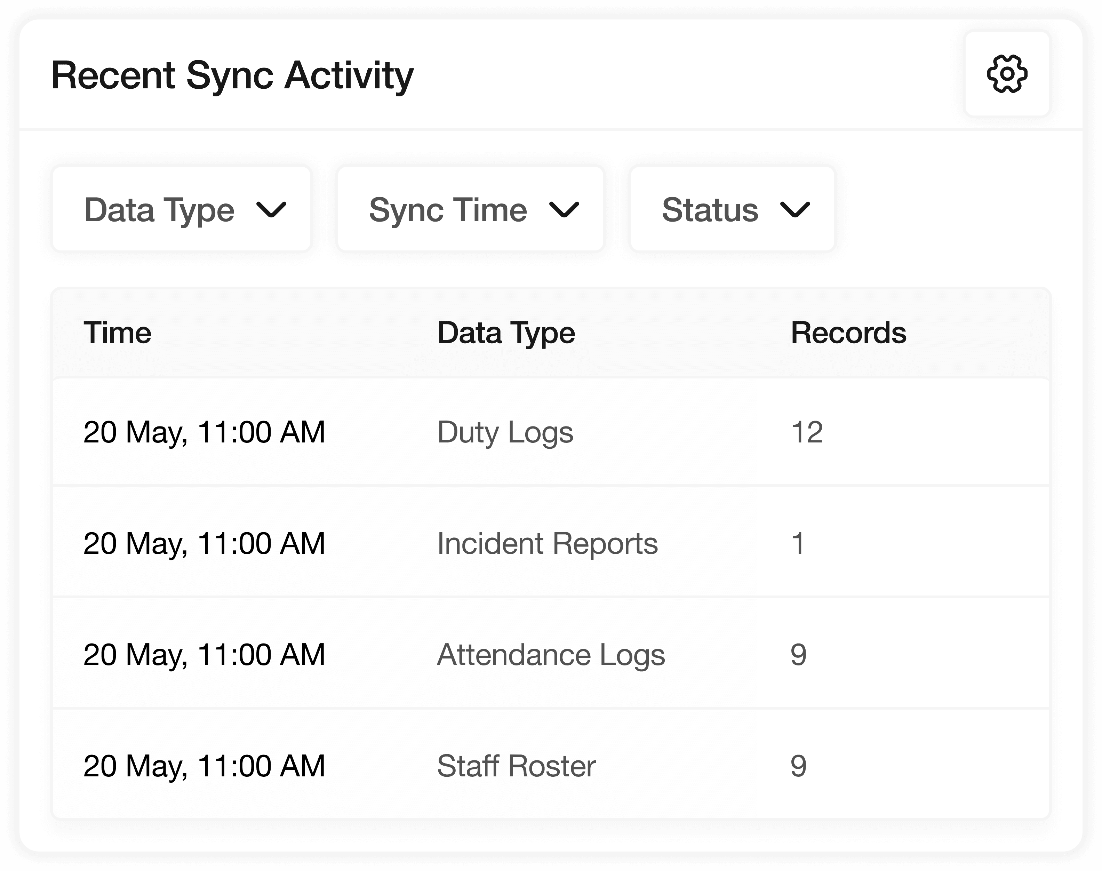Click the Recent Sync Activity title
Screen dimensions: 1102x871
pyautogui.click(x=232, y=75)
